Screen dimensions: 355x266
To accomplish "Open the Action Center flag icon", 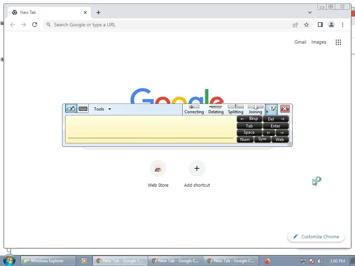I will (312, 261).
